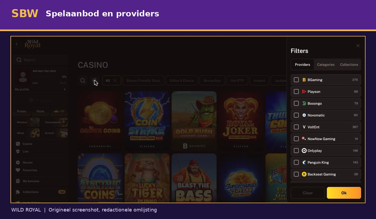Click the Recent clock icon
Image resolution: width=376 pixels, height=219 pixels.
click(18, 162)
